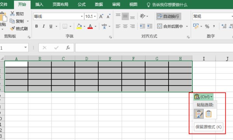The width and height of the screenshot is (233, 140).
Task: Open alignment 对齐方式 dialog launcher
Action: pyautogui.click(x=188, y=37)
